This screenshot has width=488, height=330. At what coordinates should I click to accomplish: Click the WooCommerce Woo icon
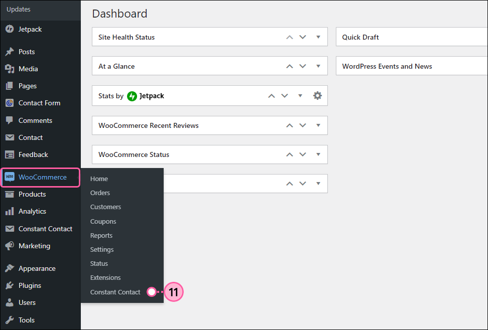point(10,177)
